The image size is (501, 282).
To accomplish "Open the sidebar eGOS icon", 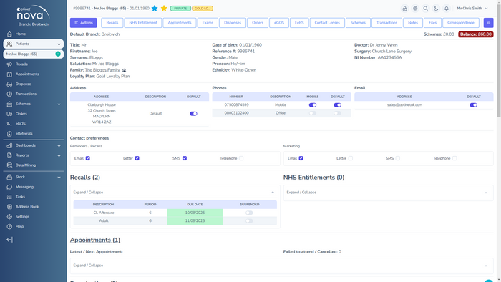I will pyautogui.click(x=9, y=124).
